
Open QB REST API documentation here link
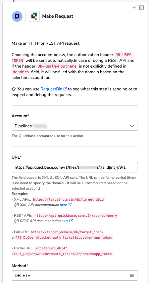(65, 221)
